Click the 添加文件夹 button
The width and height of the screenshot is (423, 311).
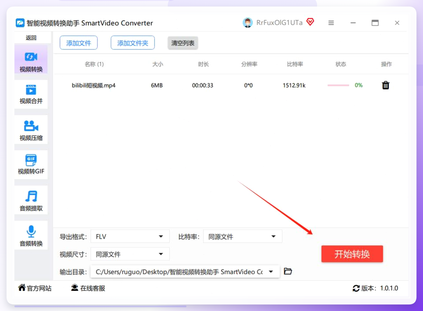132,43
